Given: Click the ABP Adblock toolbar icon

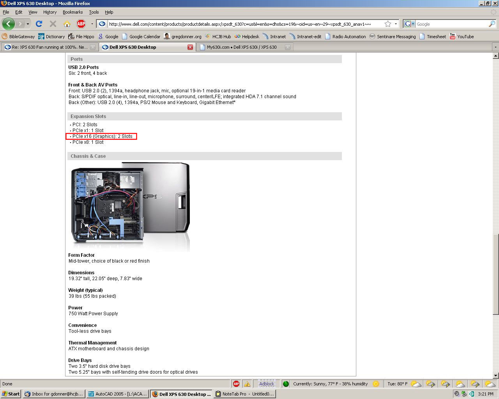Looking at the screenshot, I should point(81,24).
